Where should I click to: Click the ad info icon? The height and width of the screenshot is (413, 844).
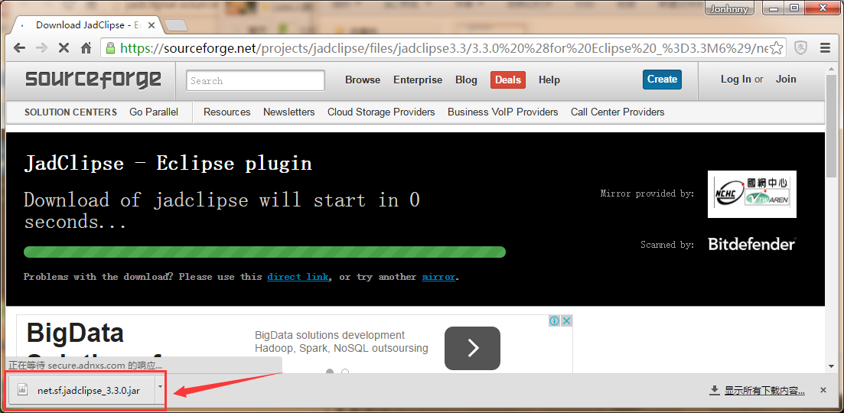click(x=555, y=321)
